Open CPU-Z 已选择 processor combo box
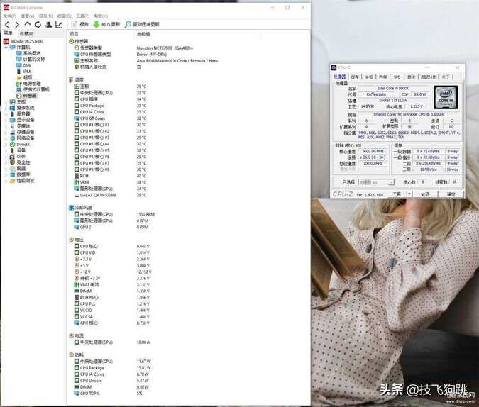479x407 pixels. pyautogui.click(x=376, y=182)
